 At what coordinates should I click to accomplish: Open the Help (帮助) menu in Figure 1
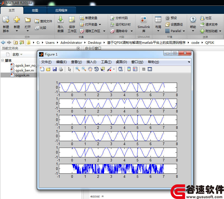pos(153,62)
